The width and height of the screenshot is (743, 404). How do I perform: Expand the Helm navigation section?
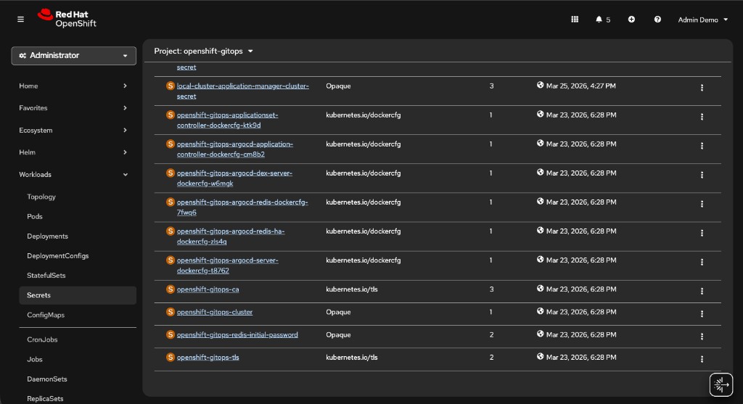click(x=73, y=152)
